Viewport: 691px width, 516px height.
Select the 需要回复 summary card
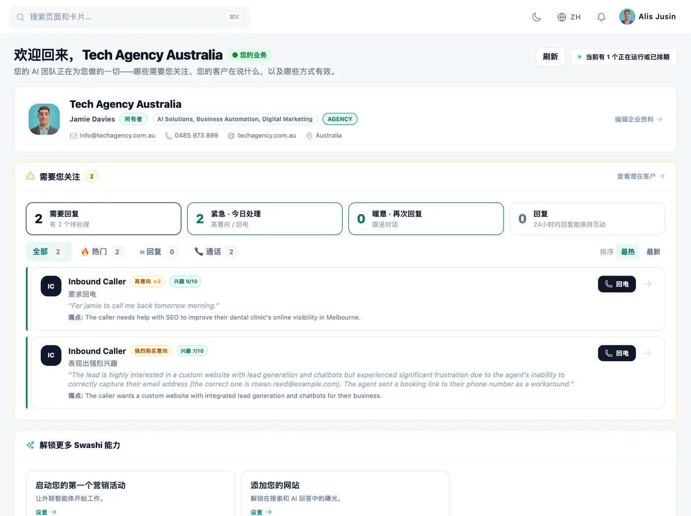coord(104,219)
